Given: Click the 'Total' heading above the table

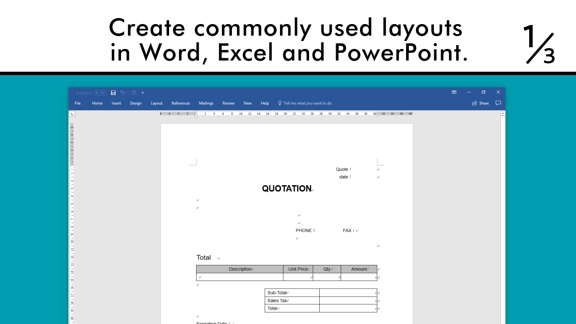Looking at the screenshot, I should 204,257.
